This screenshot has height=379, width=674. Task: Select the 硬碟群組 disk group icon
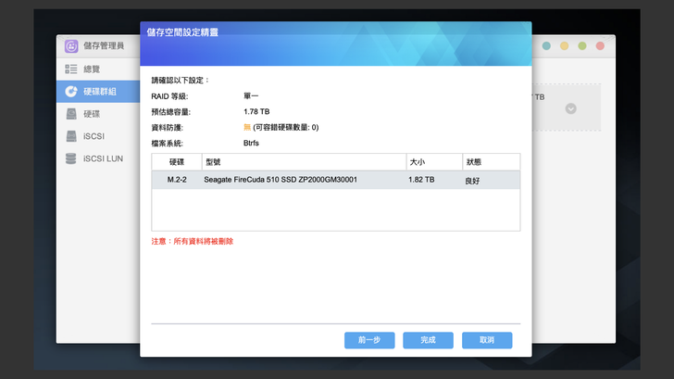(71, 91)
